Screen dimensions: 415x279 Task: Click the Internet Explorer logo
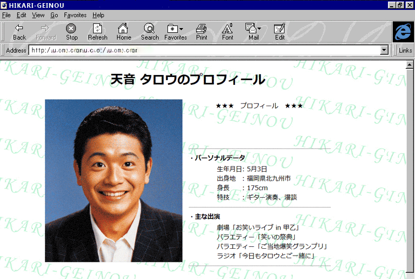[403, 32]
